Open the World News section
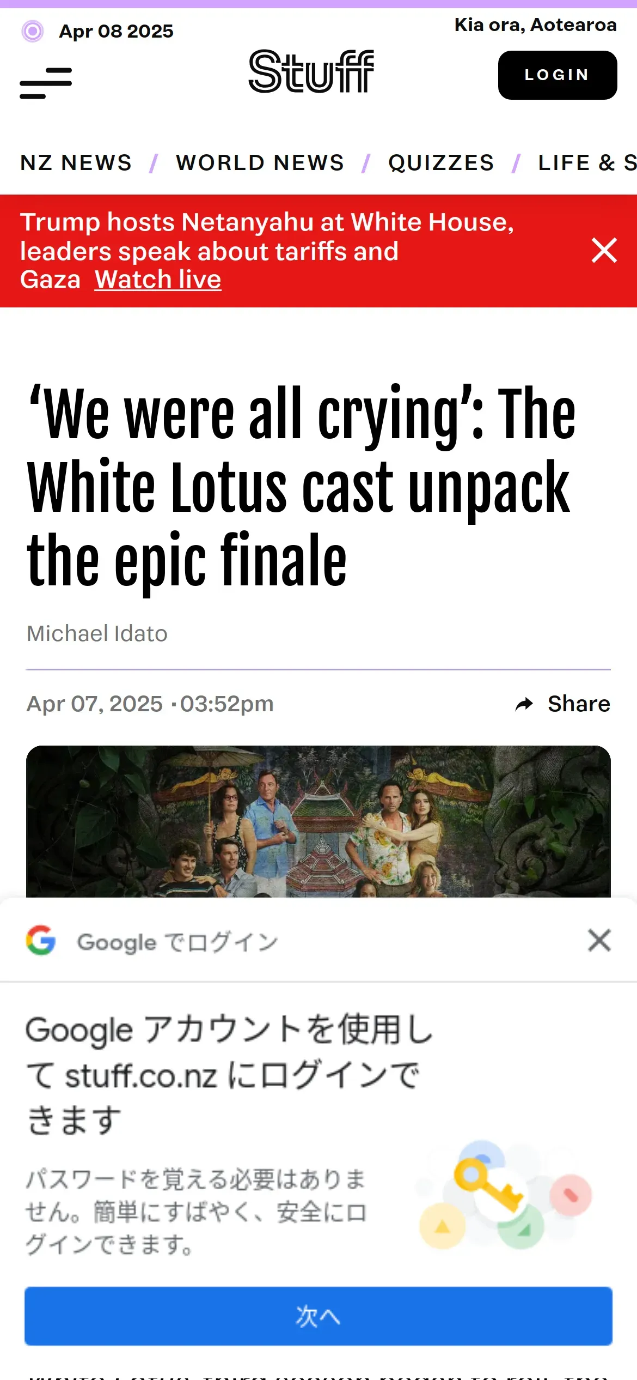 coord(260,162)
